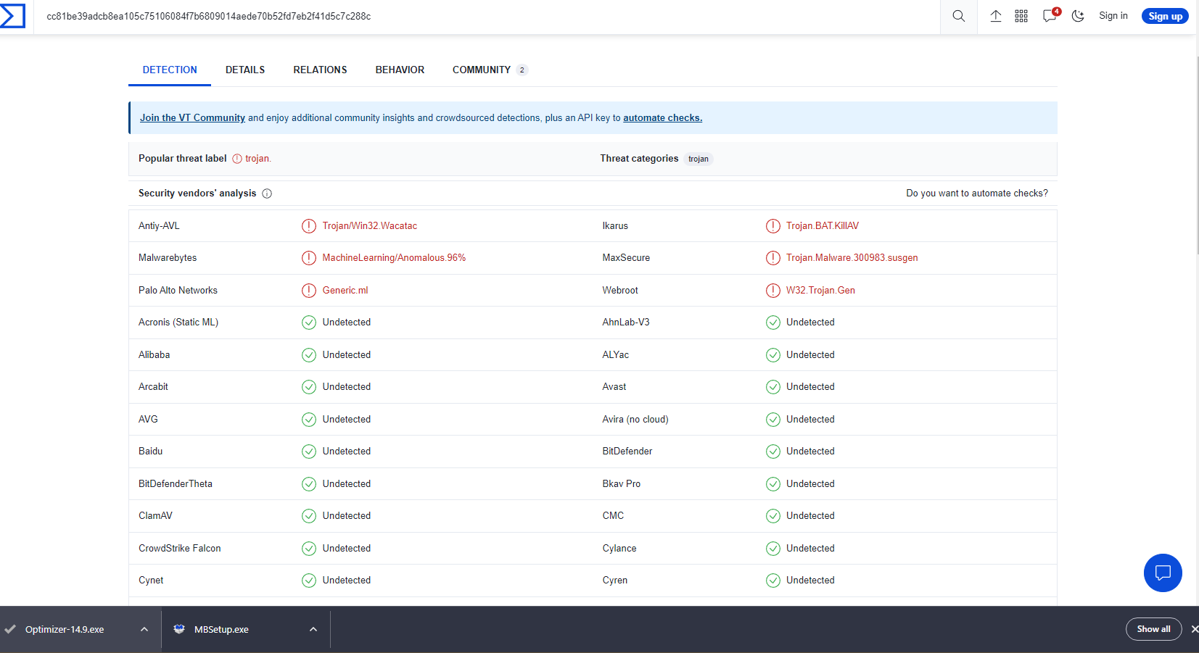Open search using the magnifier icon
The image size is (1199, 653).
957,15
